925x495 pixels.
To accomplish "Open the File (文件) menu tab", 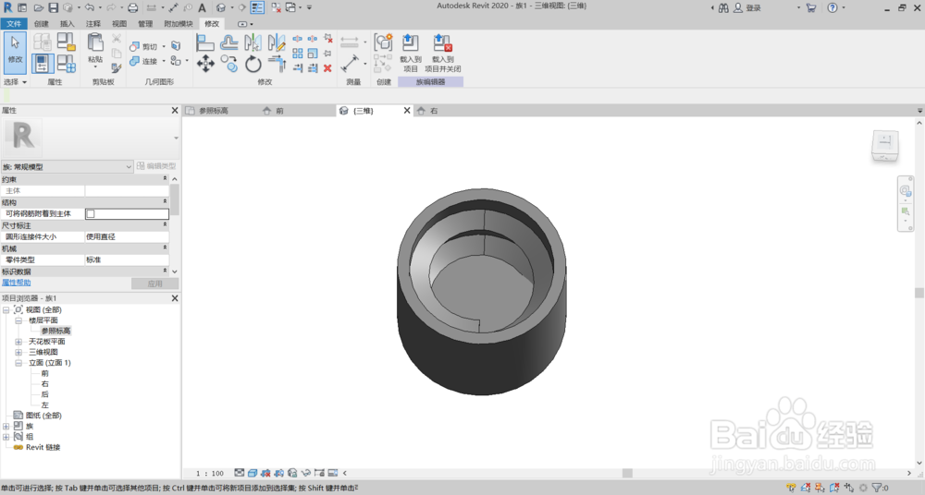I will 14,24.
